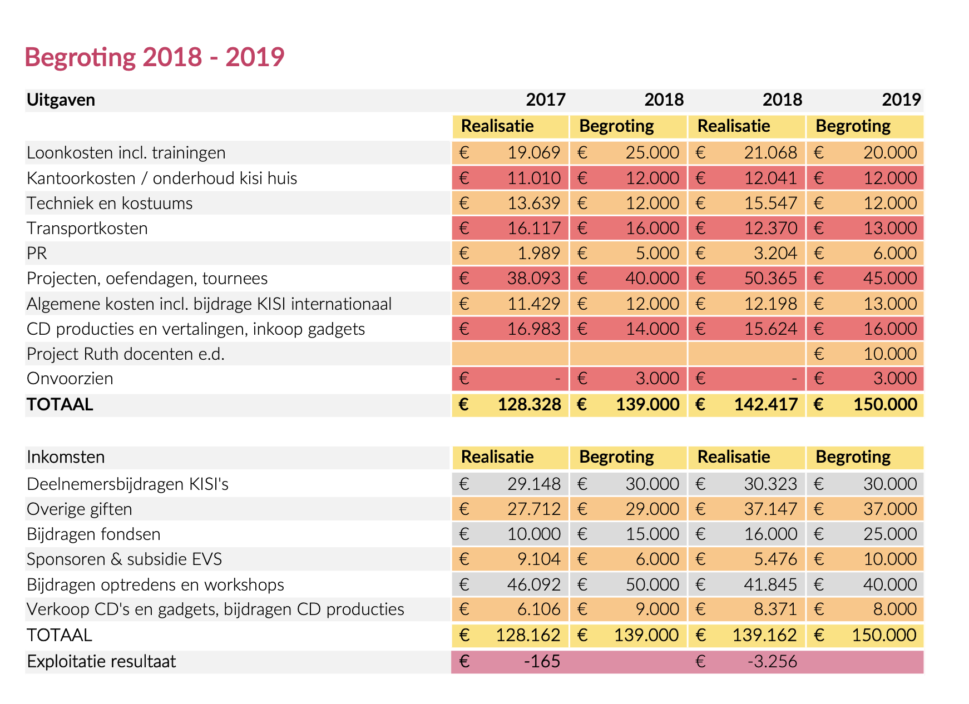The height and width of the screenshot is (704, 969).
Task: Click the 45.000 Projecten budget value
Action: [x=890, y=279]
